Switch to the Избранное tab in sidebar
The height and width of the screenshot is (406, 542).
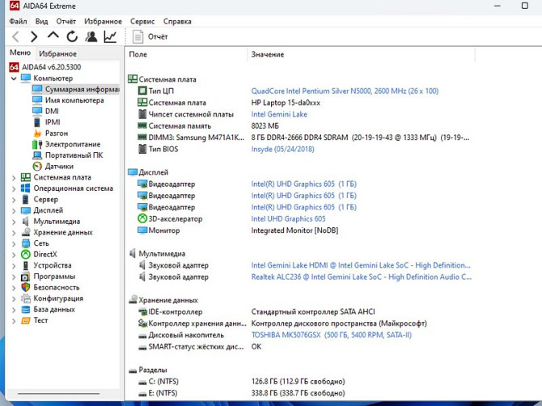pos(57,53)
